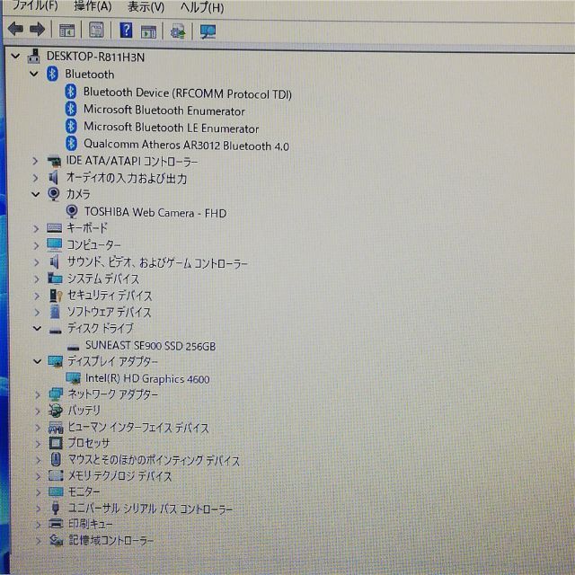Expand the セキュリティ デバイス category
Image resolution: width=575 pixels, height=575 pixels.
click(x=37, y=296)
